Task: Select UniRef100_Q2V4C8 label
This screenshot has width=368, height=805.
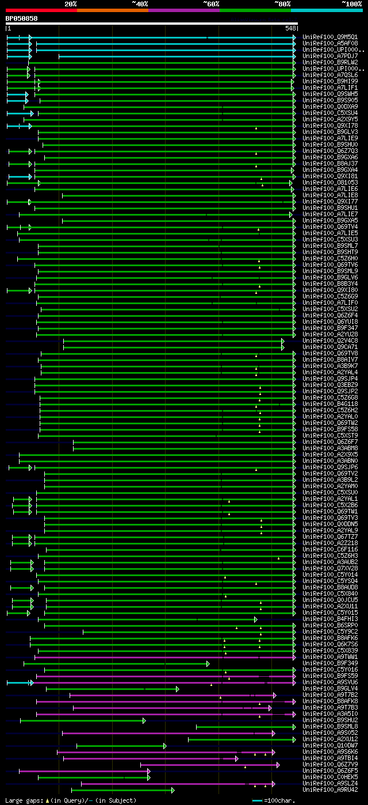Action: pyautogui.click(x=331, y=340)
